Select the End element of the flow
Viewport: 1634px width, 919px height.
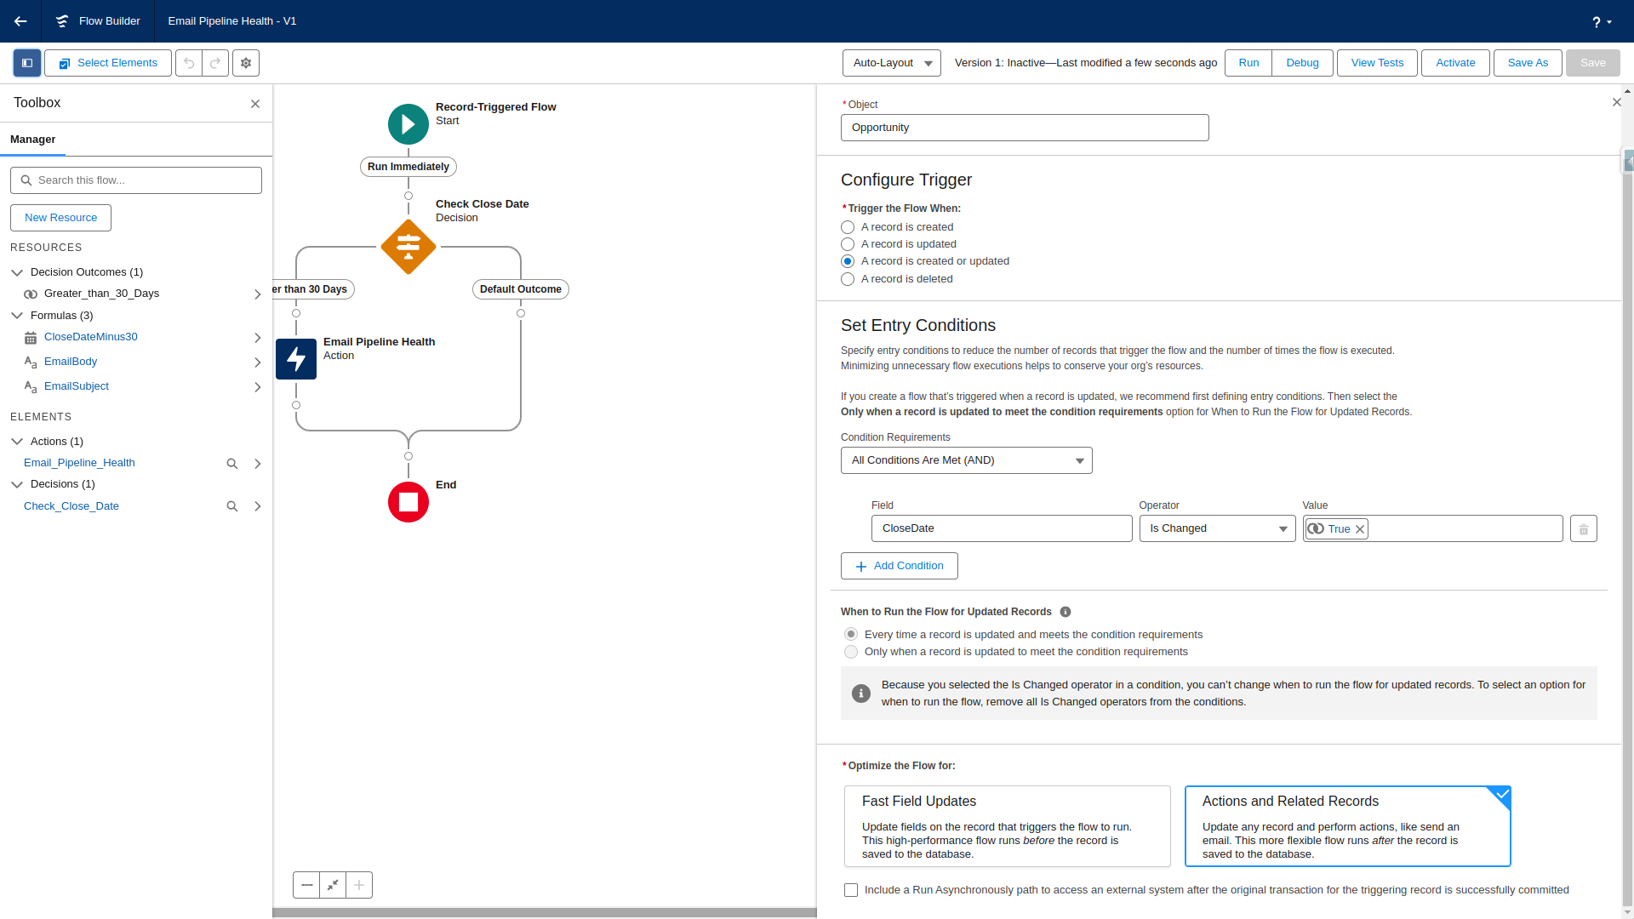pyautogui.click(x=408, y=502)
